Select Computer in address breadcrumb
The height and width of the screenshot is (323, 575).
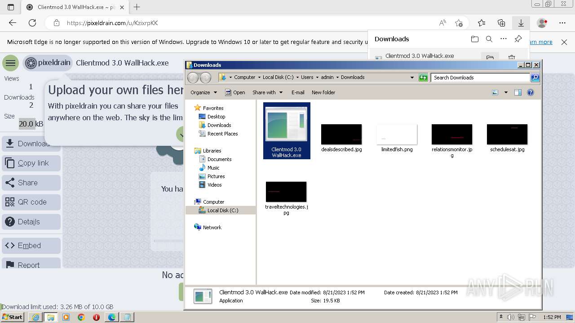tap(244, 77)
